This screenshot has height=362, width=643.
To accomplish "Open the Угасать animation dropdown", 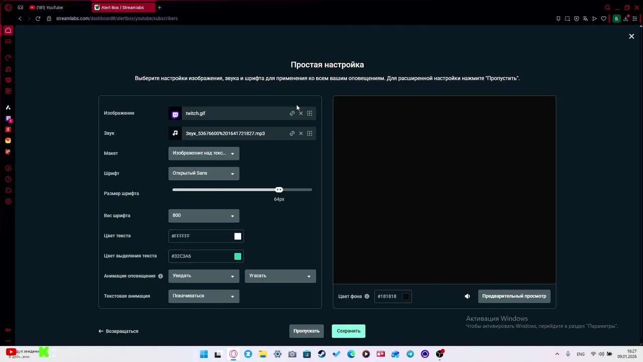I will click(280, 276).
